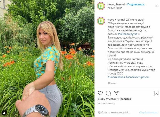This screenshot has width=160, height=117.
Task: Click the comment field Добавьте комментарий
Action: [x=114, y=113]
